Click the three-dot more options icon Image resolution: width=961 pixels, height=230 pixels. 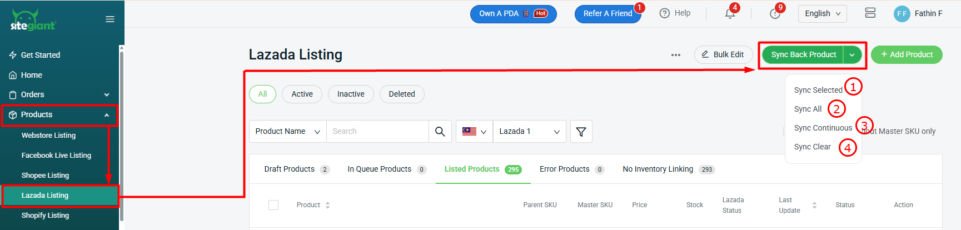tap(675, 55)
